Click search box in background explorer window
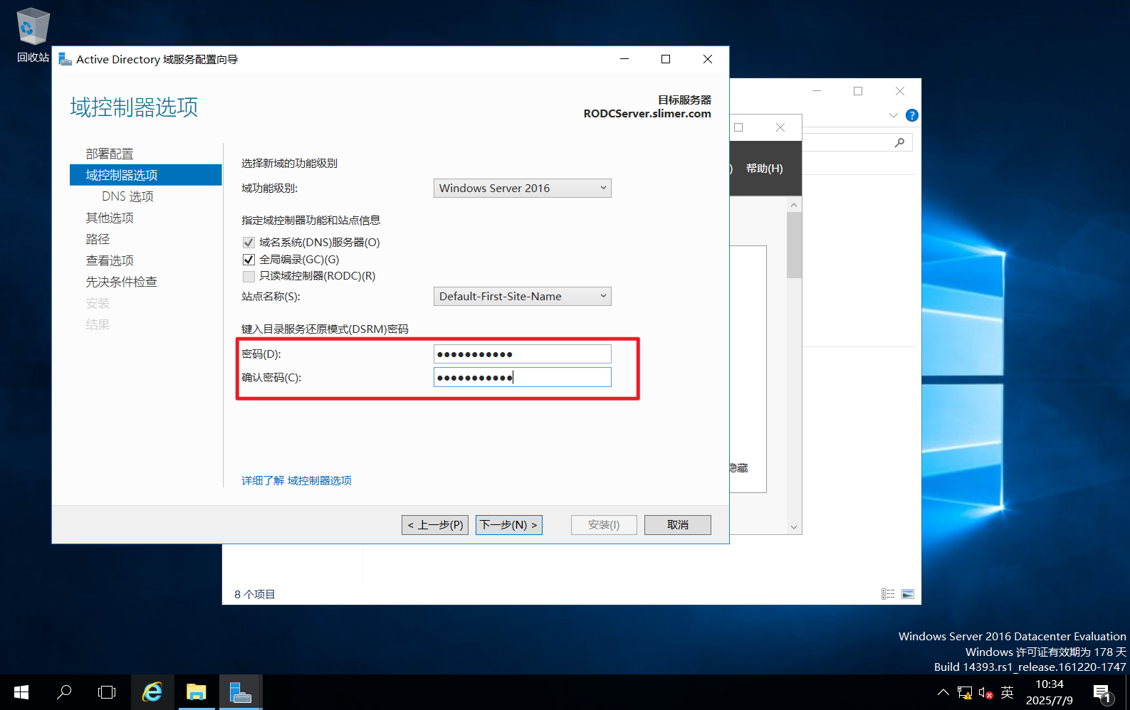This screenshot has width=1130, height=710. (857, 142)
